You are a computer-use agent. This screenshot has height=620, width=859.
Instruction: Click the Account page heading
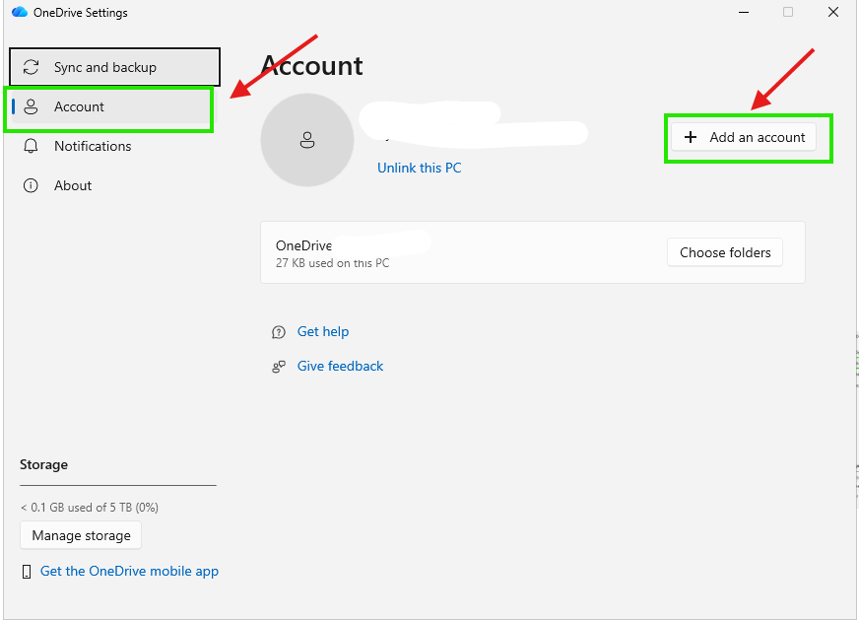(311, 66)
